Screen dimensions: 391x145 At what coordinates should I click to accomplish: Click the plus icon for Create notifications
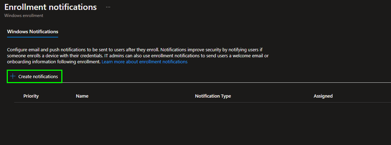tap(13, 76)
